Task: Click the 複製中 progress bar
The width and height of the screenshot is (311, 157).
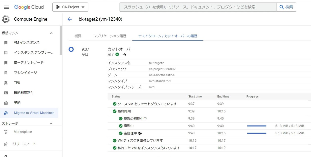Action: coord(257,126)
